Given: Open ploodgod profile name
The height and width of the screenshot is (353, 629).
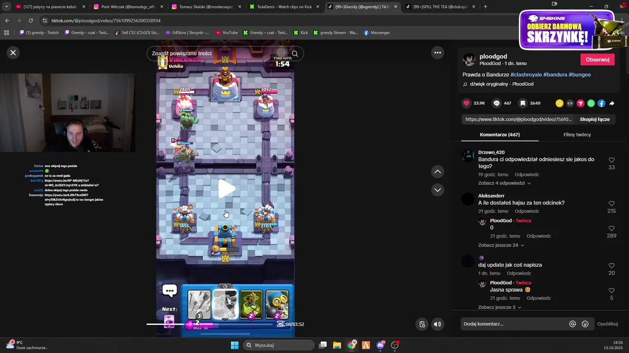Looking at the screenshot, I should pyautogui.click(x=493, y=56).
